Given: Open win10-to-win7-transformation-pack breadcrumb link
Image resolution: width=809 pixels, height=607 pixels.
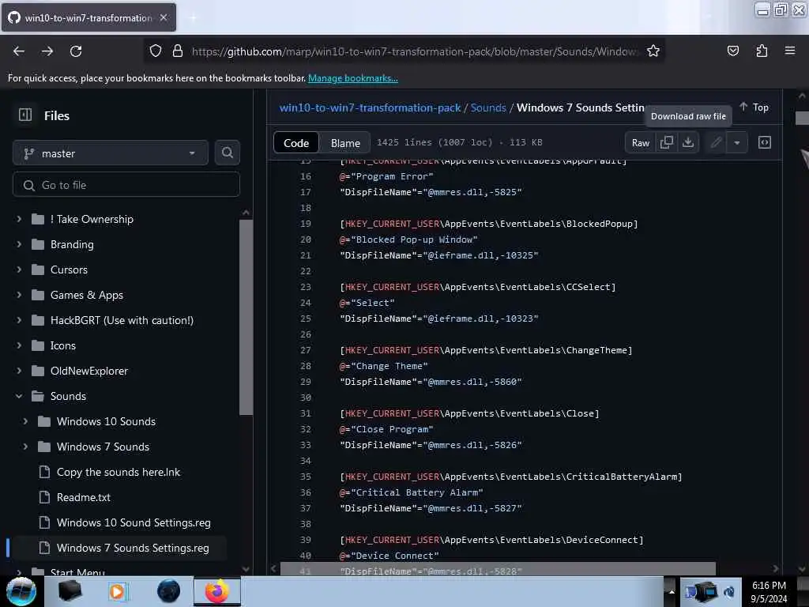Looking at the screenshot, I should coord(370,107).
